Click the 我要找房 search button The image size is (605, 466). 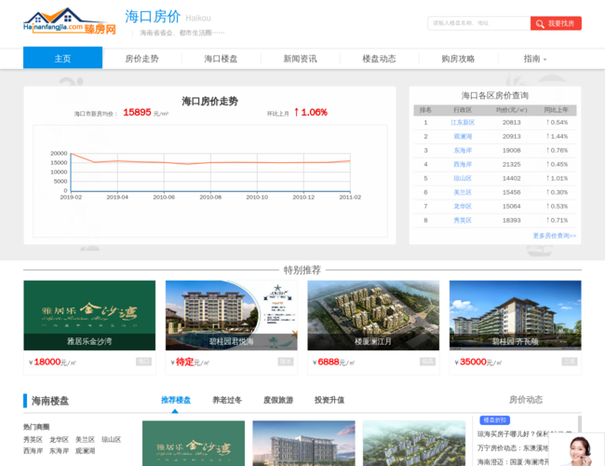pyautogui.click(x=556, y=23)
